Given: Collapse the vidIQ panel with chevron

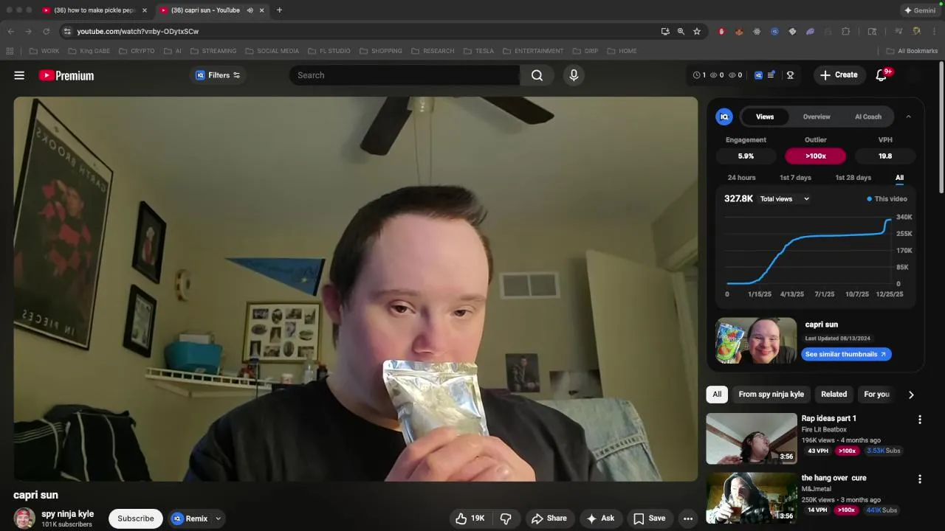Looking at the screenshot, I should pyautogui.click(x=908, y=117).
